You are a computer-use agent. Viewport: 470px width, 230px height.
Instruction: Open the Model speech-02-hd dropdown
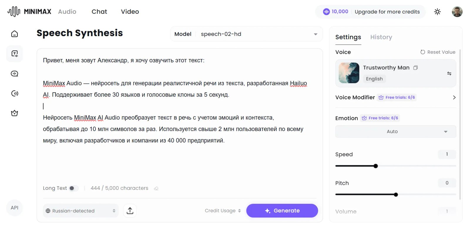[x=246, y=34]
